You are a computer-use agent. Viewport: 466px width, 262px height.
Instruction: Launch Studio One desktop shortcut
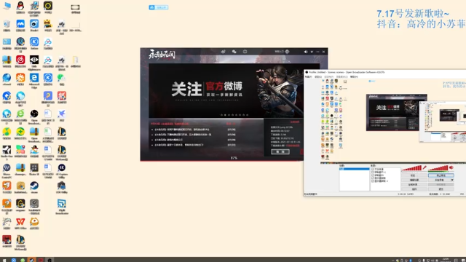(7, 153)
